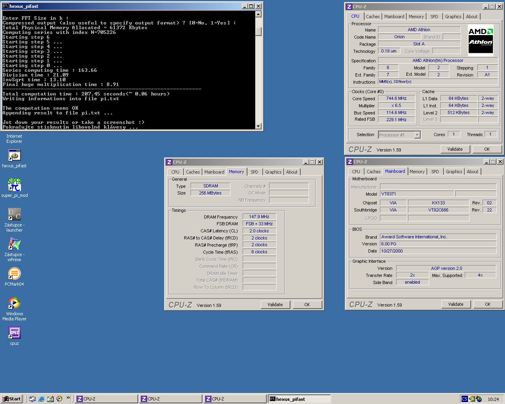Activate hexus_pifast taskbar button
Viewport: 505px width, 404px height.
(299, 399)
